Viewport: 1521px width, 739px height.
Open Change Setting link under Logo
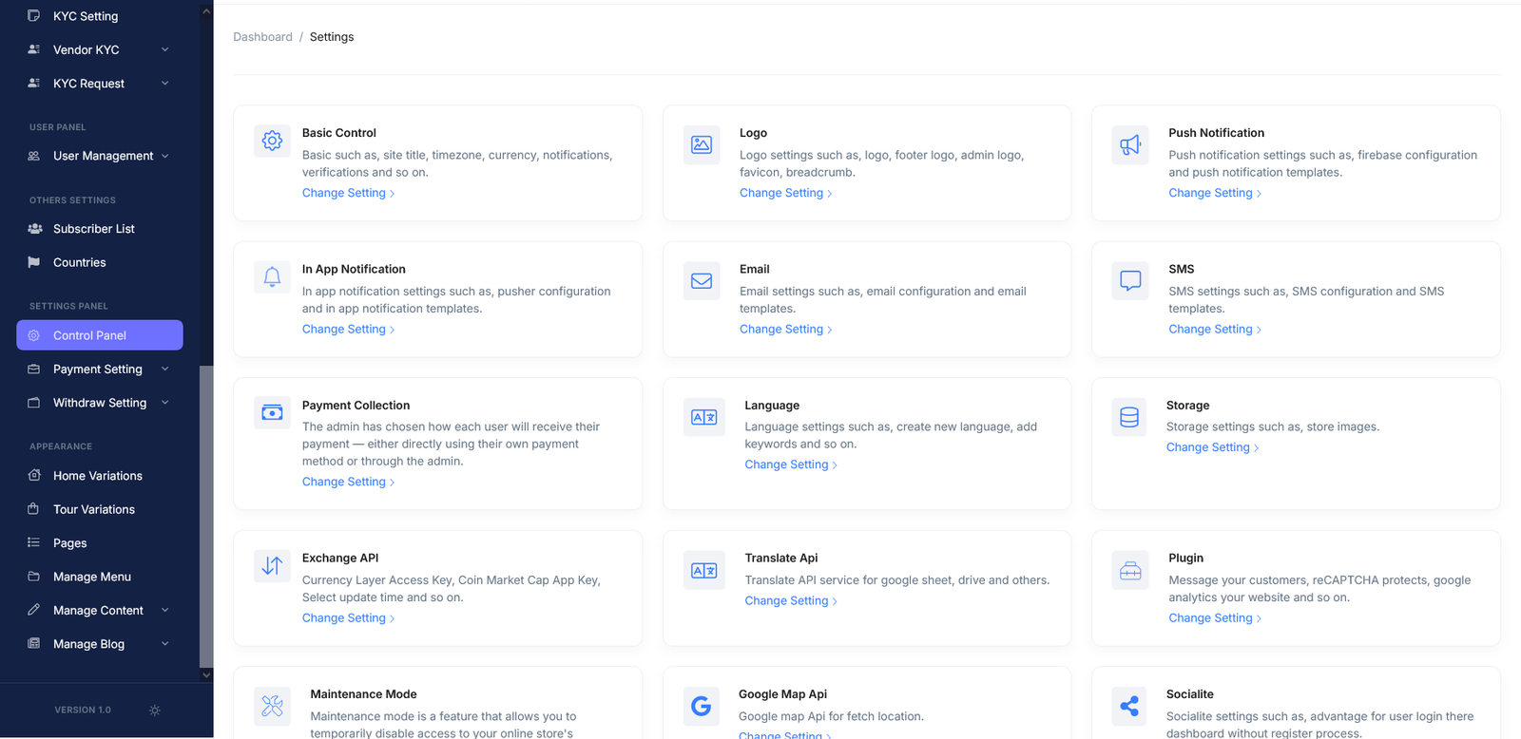pos(781,193)
